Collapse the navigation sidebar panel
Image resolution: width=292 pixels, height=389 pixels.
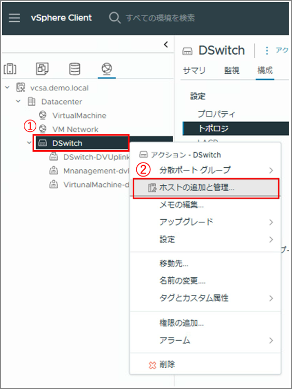tap(165, 45)
